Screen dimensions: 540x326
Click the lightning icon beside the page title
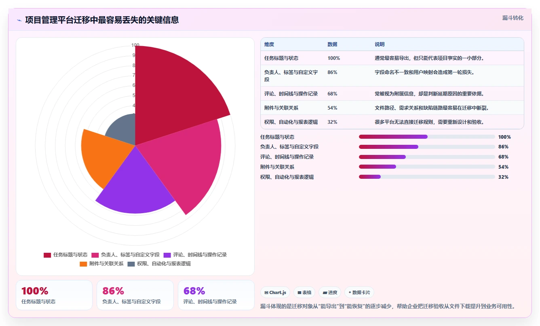19,20
